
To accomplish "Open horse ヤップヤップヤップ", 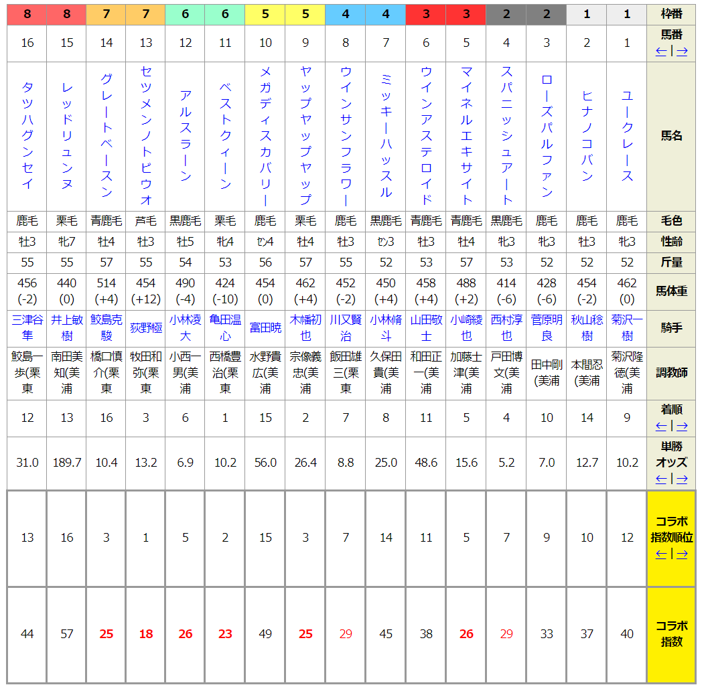I will point(305,136).
